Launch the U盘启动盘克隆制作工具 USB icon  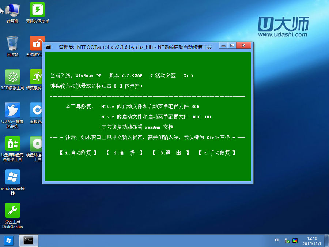click(12, 144)
